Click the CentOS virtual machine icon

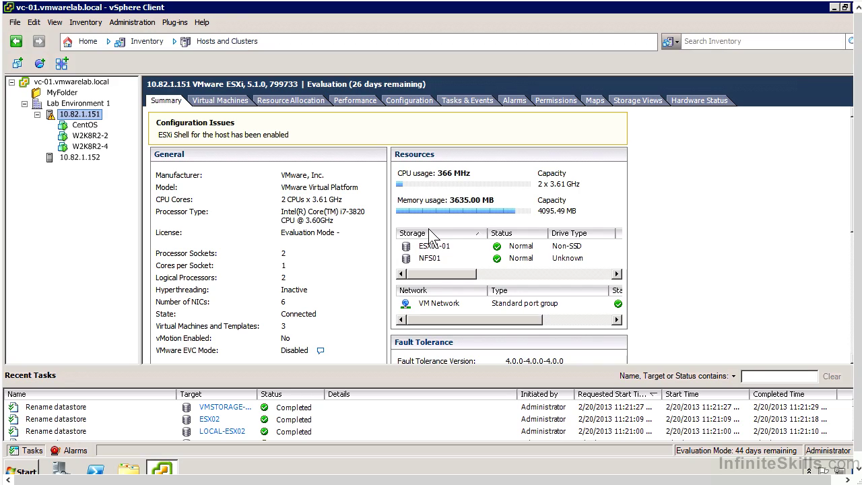63,125
